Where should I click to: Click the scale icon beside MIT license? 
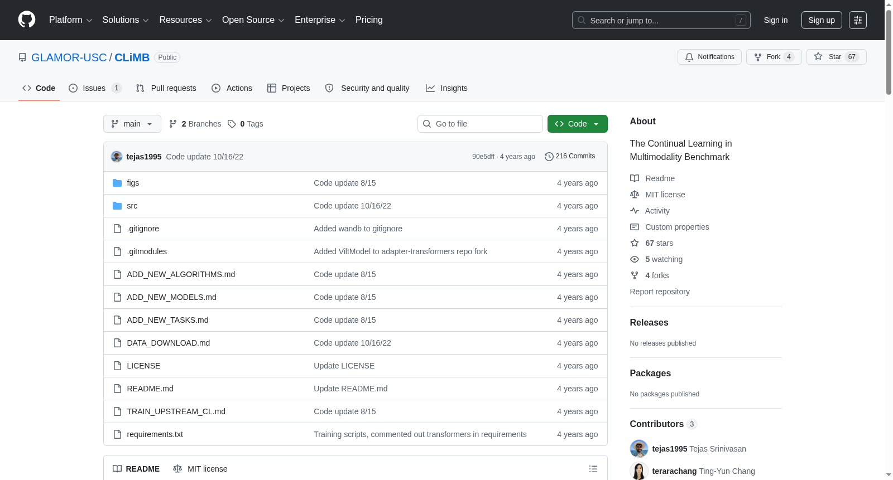(x=635, y=195)
